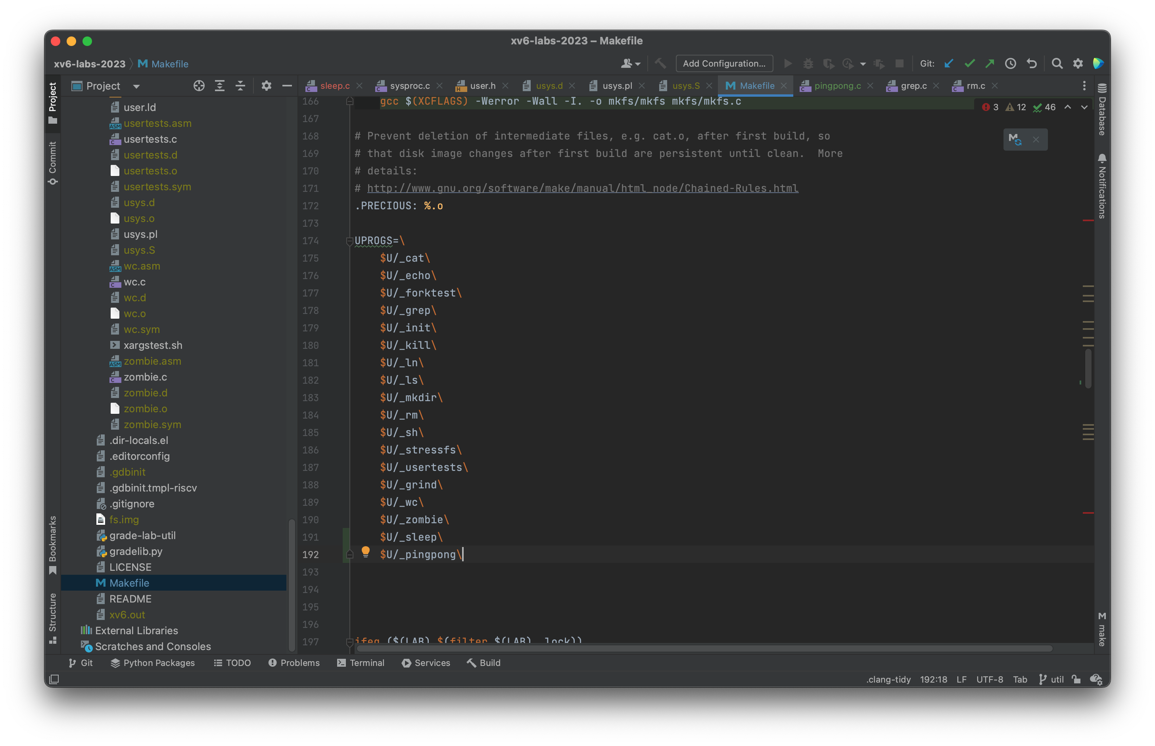Click the Git update/pull arrow icon
Image resolution: width=1155 pixels, height=746 pixels.
948,63
